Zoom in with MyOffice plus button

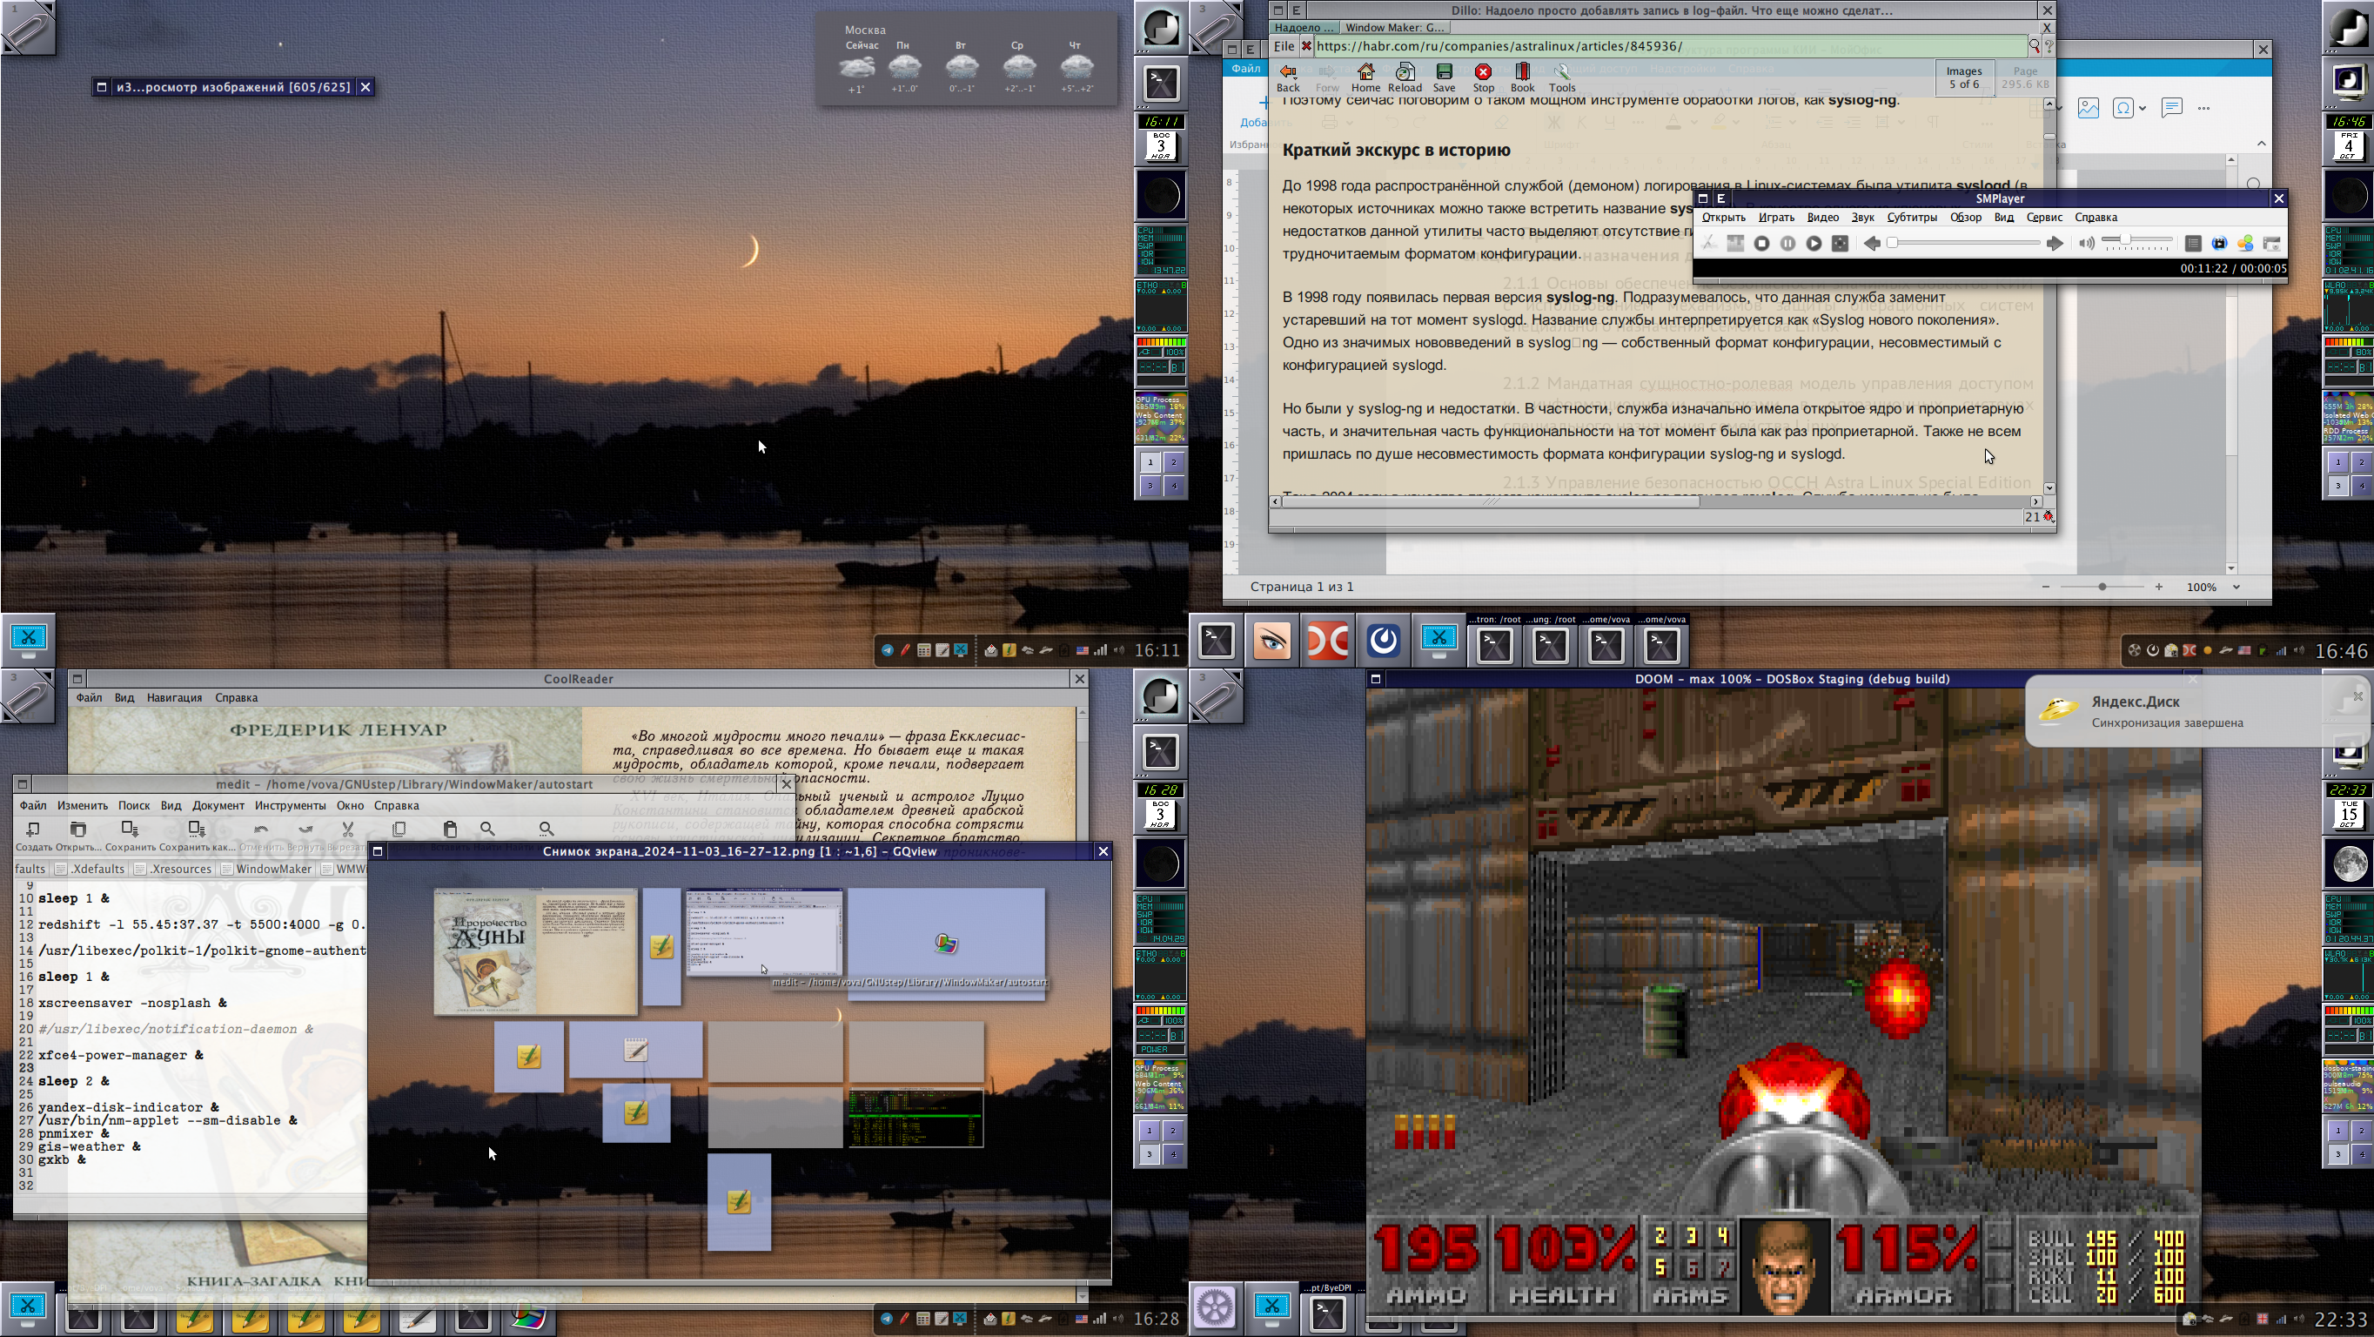tap(2158, 588)
